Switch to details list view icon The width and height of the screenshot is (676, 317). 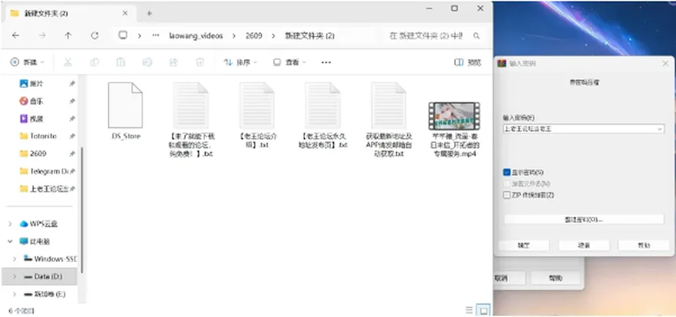(469, 310)
